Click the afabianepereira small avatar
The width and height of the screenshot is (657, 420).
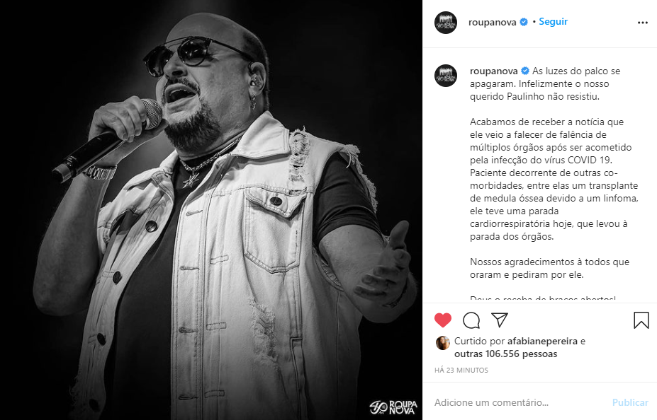click(x=442, y=343)
